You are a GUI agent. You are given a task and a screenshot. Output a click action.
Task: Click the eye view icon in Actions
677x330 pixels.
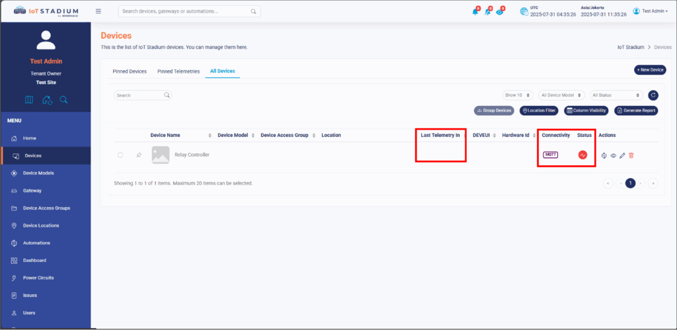click(614, 155)
